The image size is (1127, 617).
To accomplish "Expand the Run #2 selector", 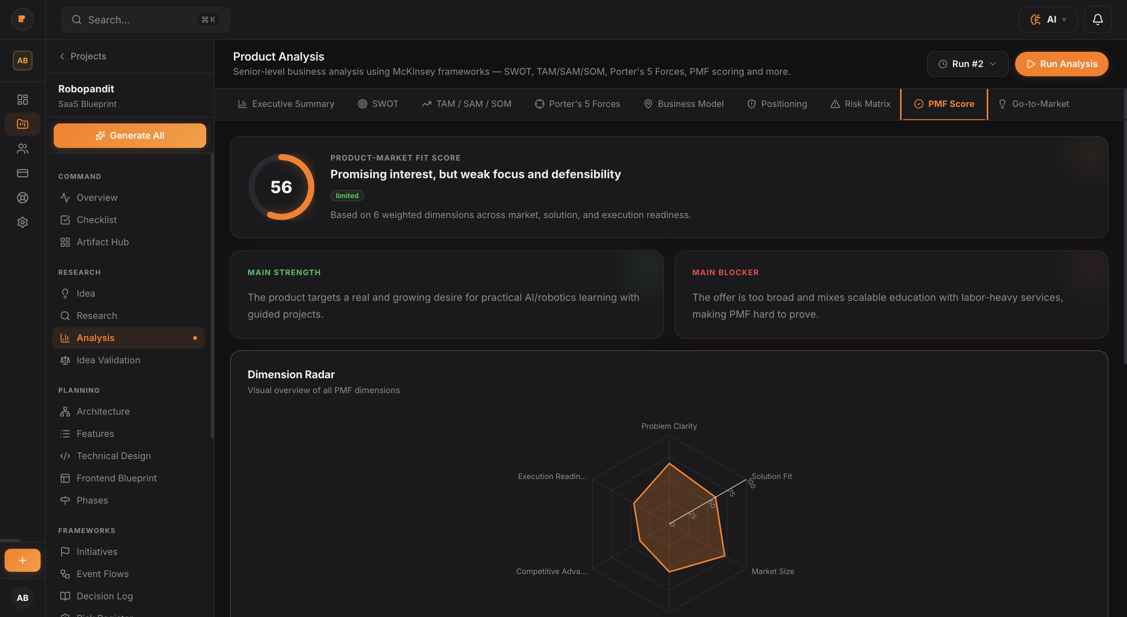I will pyautogui.click(x=967, y=64).
